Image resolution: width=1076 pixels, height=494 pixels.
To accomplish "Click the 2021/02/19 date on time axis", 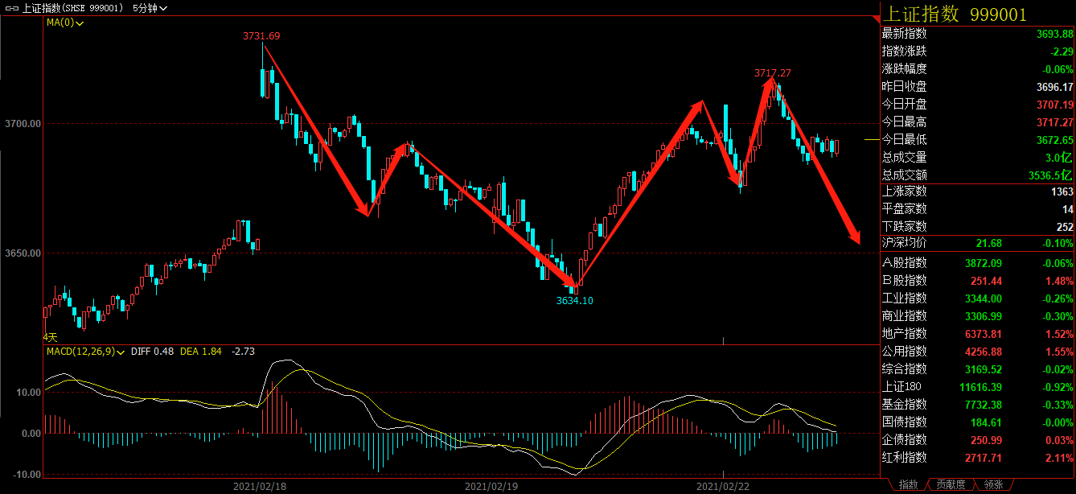I will [x=491, y=487].
